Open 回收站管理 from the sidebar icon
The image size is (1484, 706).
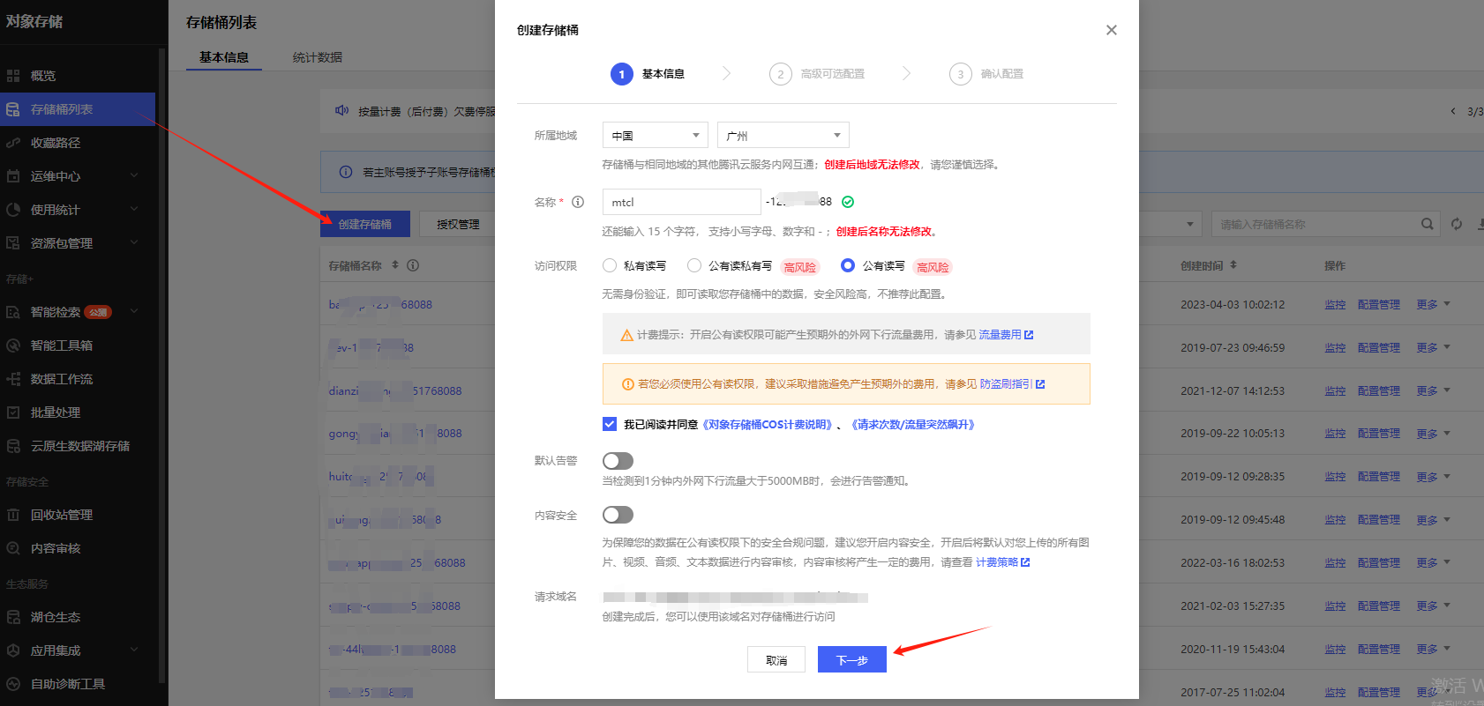pos(13,515)
